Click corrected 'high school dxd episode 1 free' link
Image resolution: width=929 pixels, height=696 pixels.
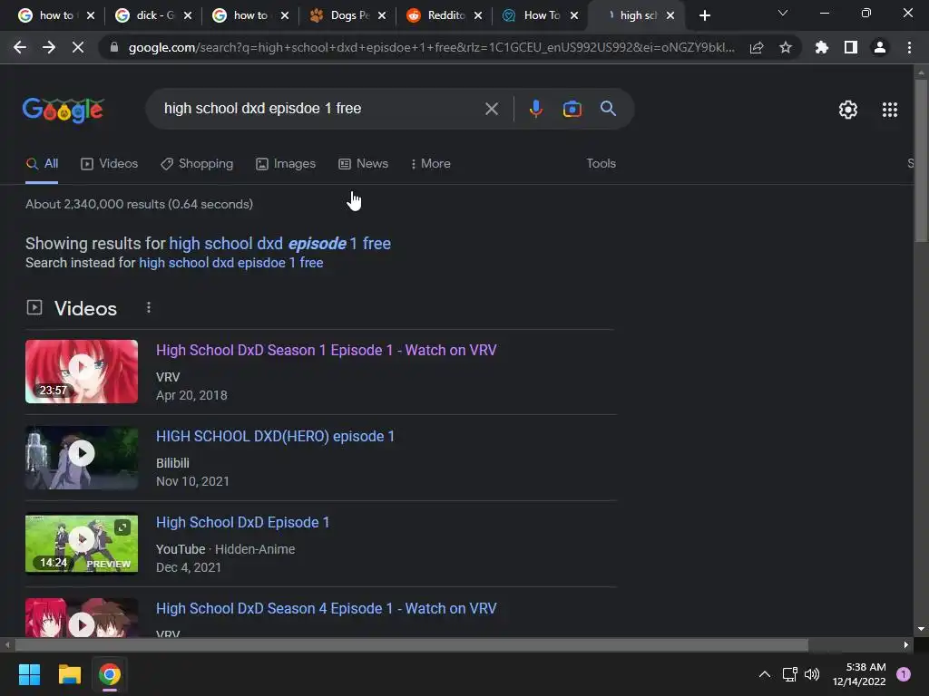(279, 244)
